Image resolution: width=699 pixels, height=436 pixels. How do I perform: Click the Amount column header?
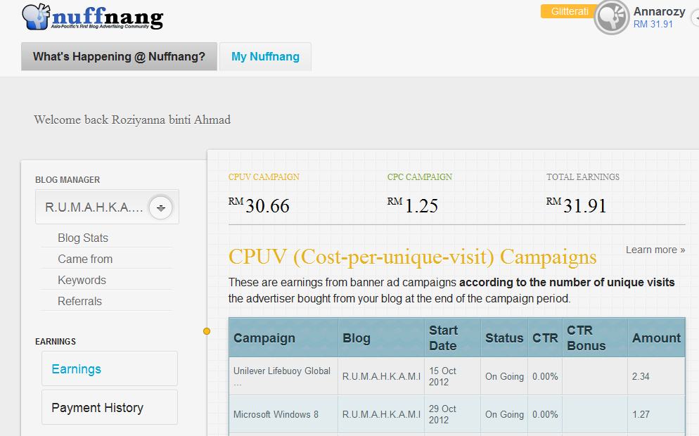(656, 338)
